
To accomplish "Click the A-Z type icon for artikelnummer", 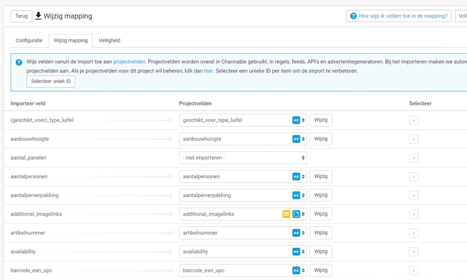I will pos(296,233).
